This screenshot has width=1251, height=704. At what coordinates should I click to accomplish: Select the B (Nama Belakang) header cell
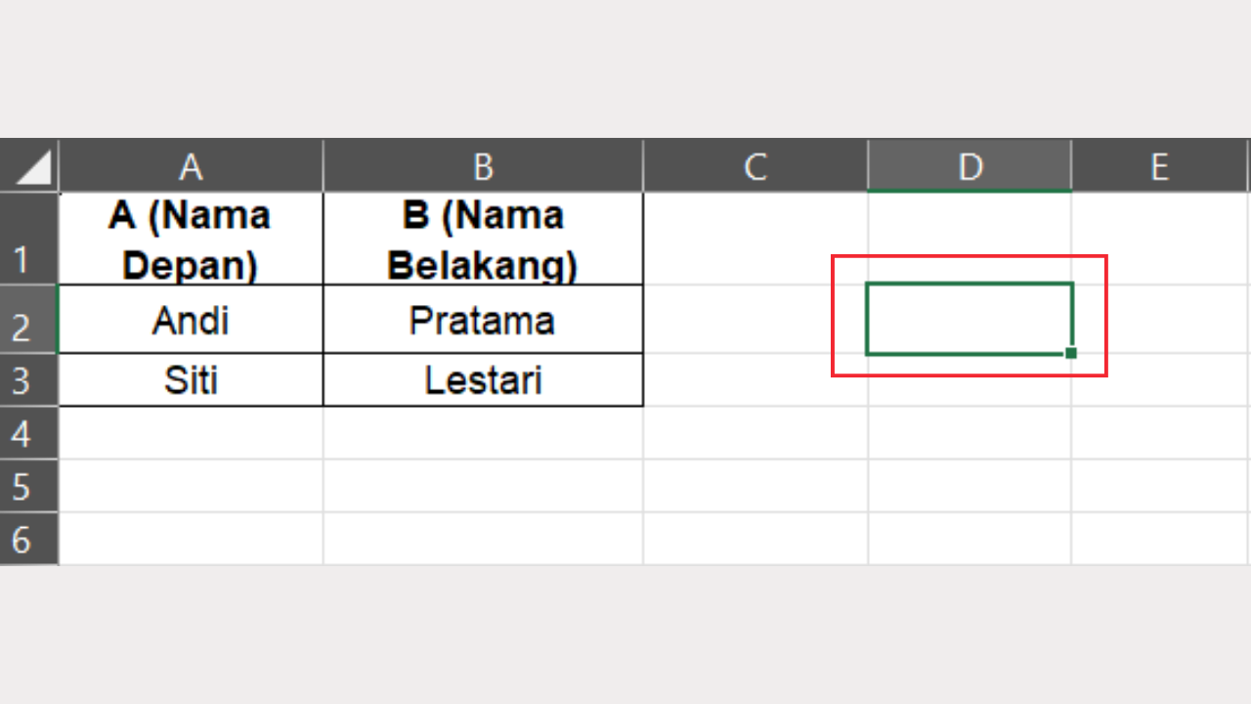[x=482, y=240]
